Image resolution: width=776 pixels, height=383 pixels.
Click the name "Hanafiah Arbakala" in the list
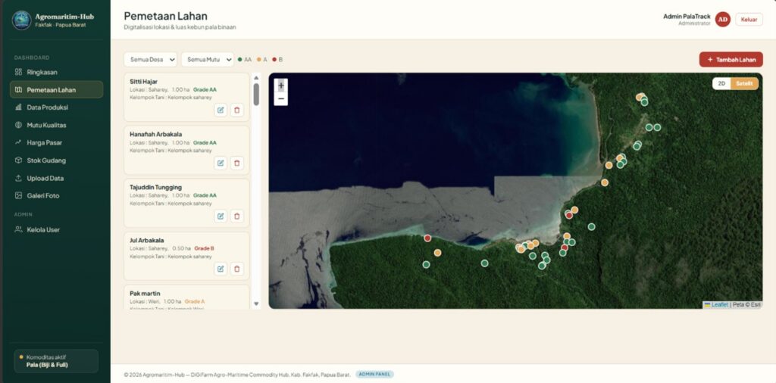coord(156,135)
